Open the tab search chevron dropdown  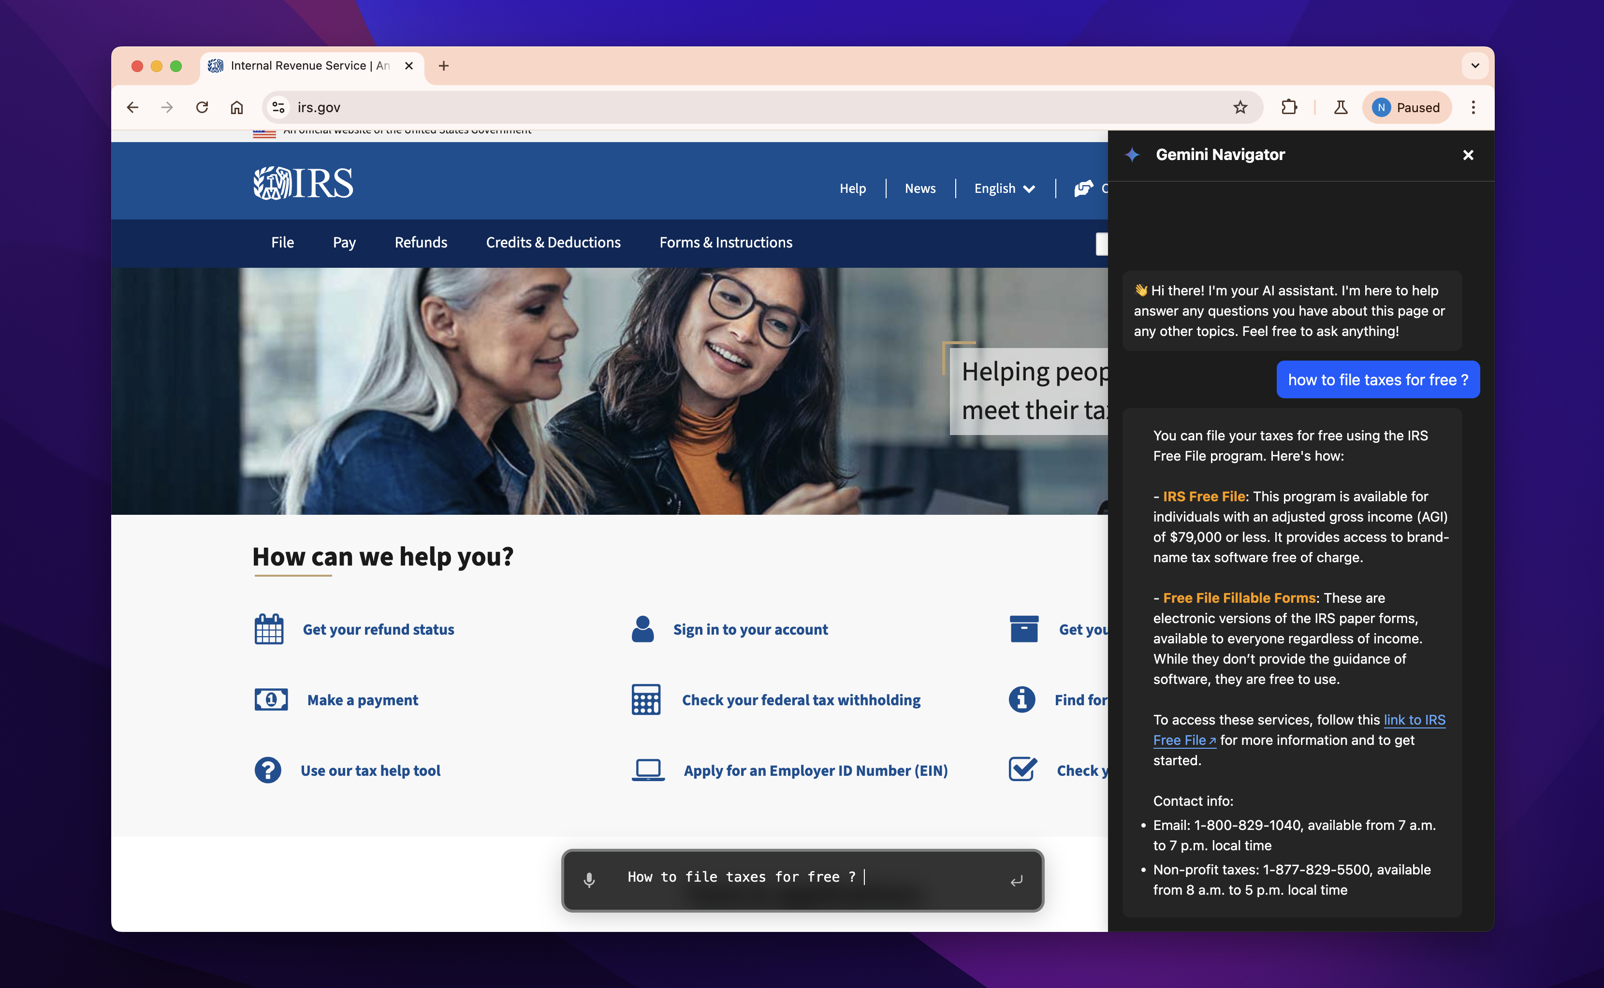[1474, 65]
